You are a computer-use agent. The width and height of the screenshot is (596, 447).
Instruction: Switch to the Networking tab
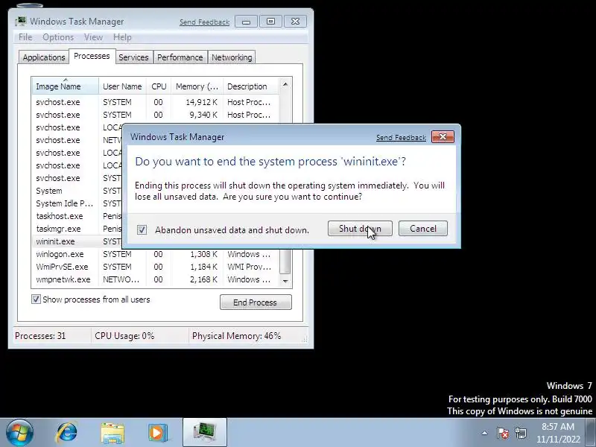(x=232, y=57)
